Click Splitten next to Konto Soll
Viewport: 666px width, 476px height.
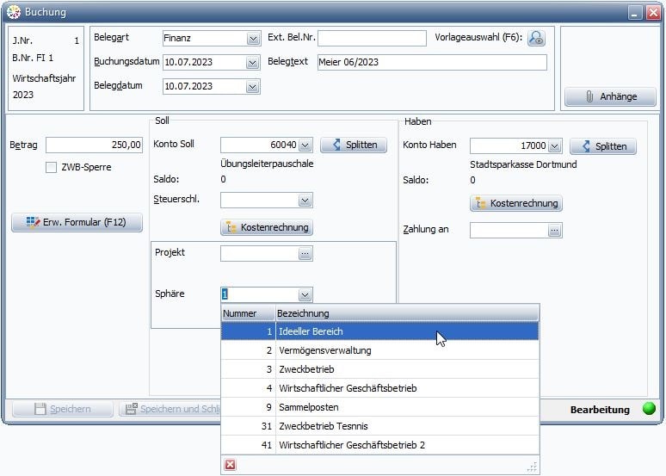pyautogui.click(x=353, y=145)
